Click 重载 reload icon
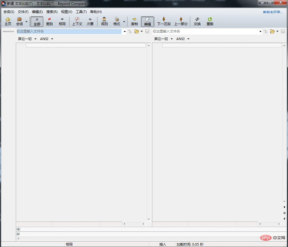The height and width of the screenshot is (247, 288). tap(210, 21)
